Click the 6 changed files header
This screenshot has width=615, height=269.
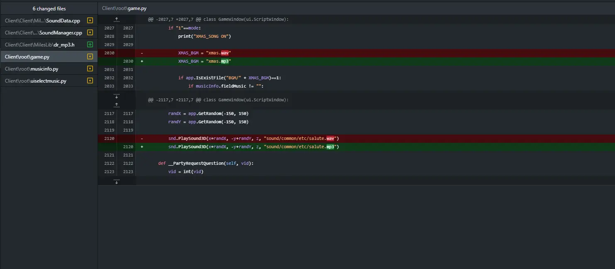point(49,9)
